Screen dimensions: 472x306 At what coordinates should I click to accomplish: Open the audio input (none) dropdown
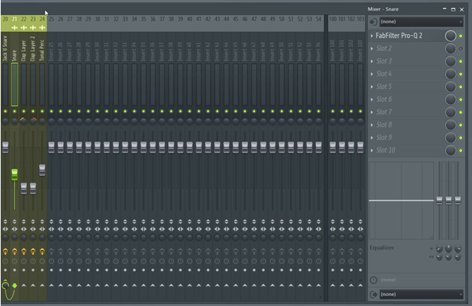coord(421,22)
